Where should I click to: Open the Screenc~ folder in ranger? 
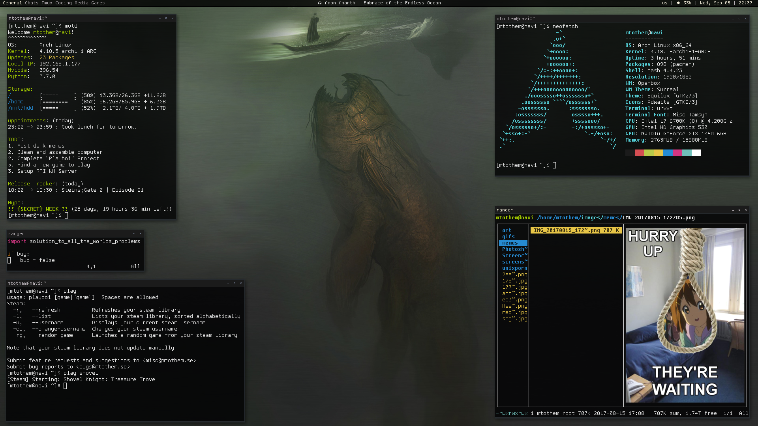[515, 256]
